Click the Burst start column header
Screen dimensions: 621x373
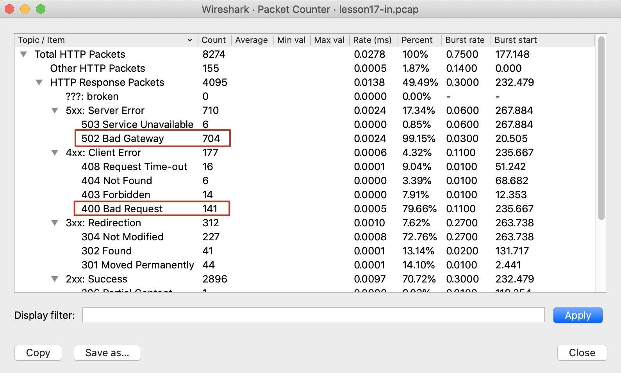[x=516, y=40]
